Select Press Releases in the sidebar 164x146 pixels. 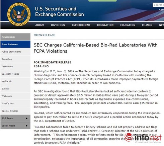15,44
